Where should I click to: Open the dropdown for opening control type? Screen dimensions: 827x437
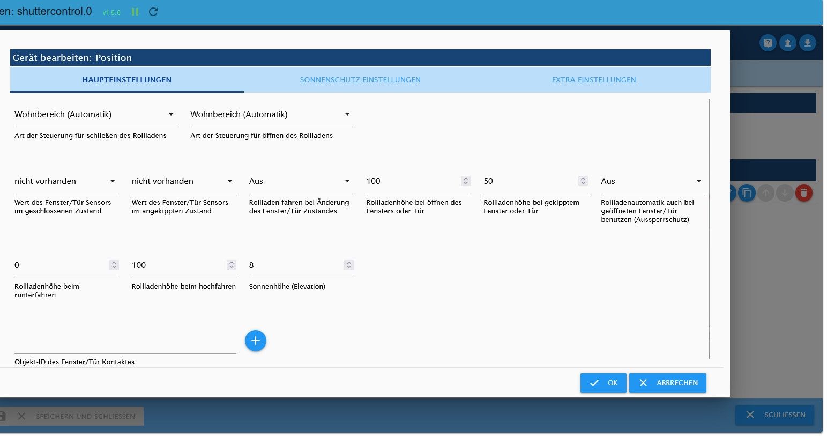pos(272,114)
